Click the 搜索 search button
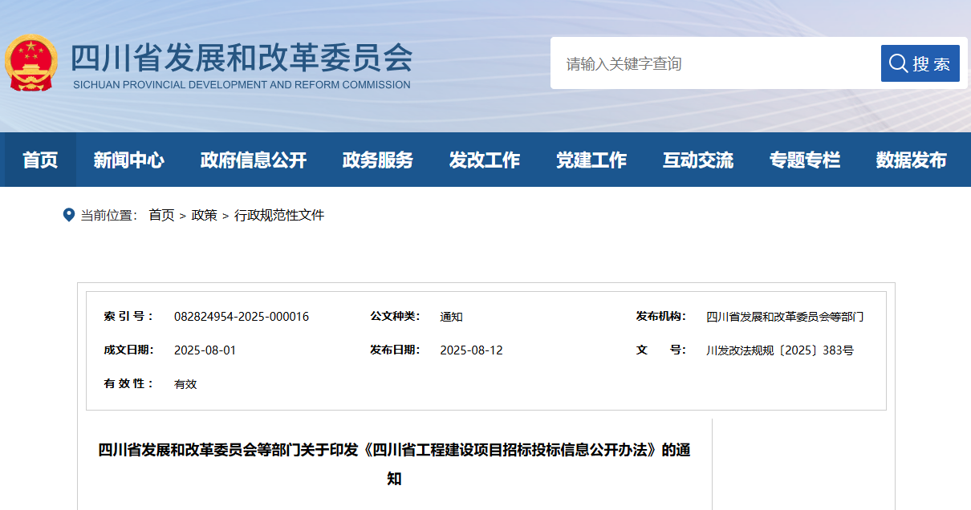 click(920, 63)
